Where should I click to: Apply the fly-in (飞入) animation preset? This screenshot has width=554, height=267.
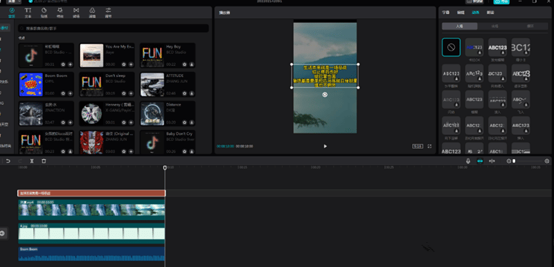pos(521,100)
